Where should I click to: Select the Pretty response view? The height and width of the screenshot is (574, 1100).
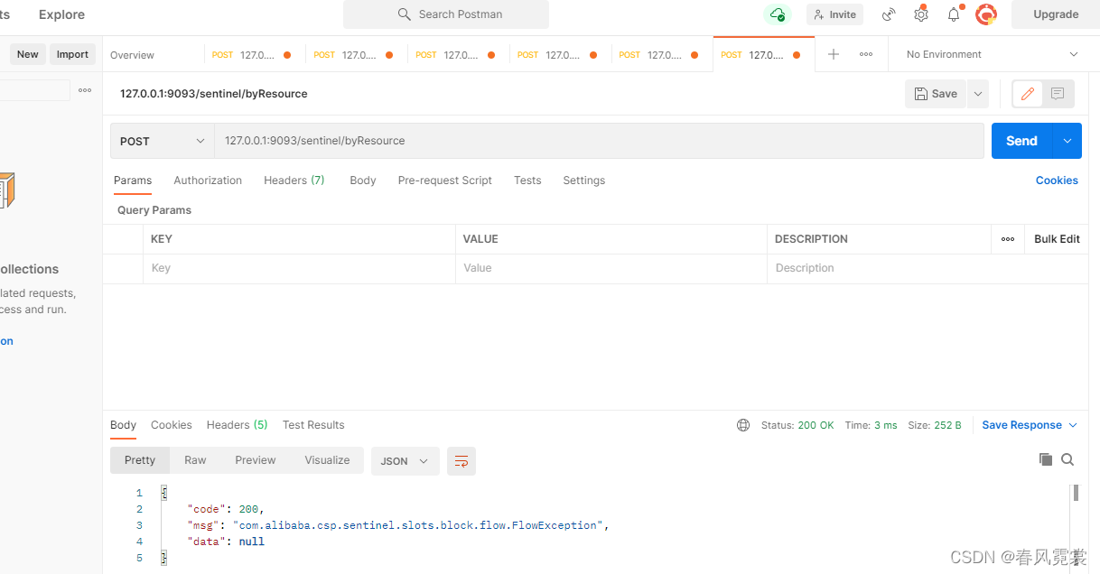[x=140, y=460]
